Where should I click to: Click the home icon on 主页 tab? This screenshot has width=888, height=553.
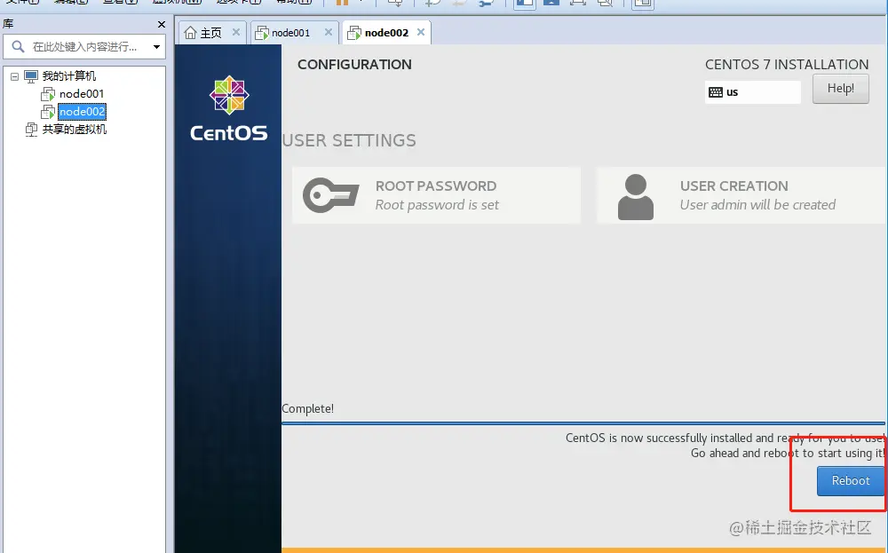[190, 33]
